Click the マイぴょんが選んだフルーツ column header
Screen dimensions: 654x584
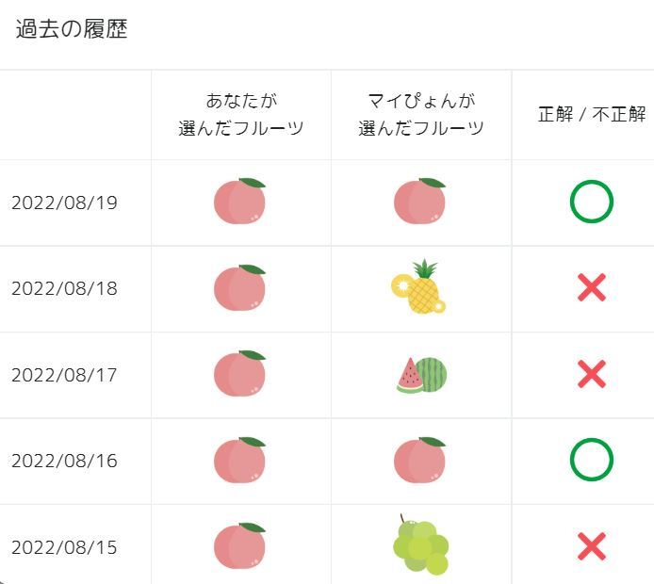(421, 114)
